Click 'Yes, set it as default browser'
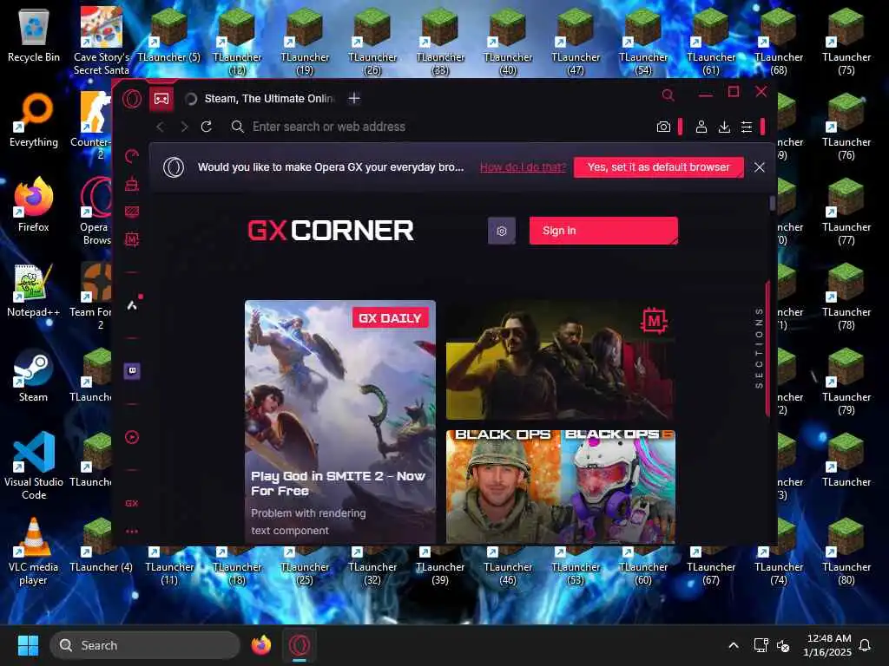 point(659,167)
